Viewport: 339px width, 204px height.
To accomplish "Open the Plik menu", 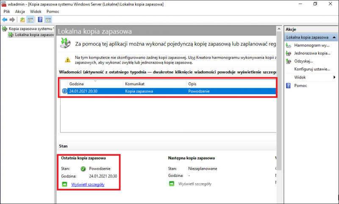I will pos(7,11).
